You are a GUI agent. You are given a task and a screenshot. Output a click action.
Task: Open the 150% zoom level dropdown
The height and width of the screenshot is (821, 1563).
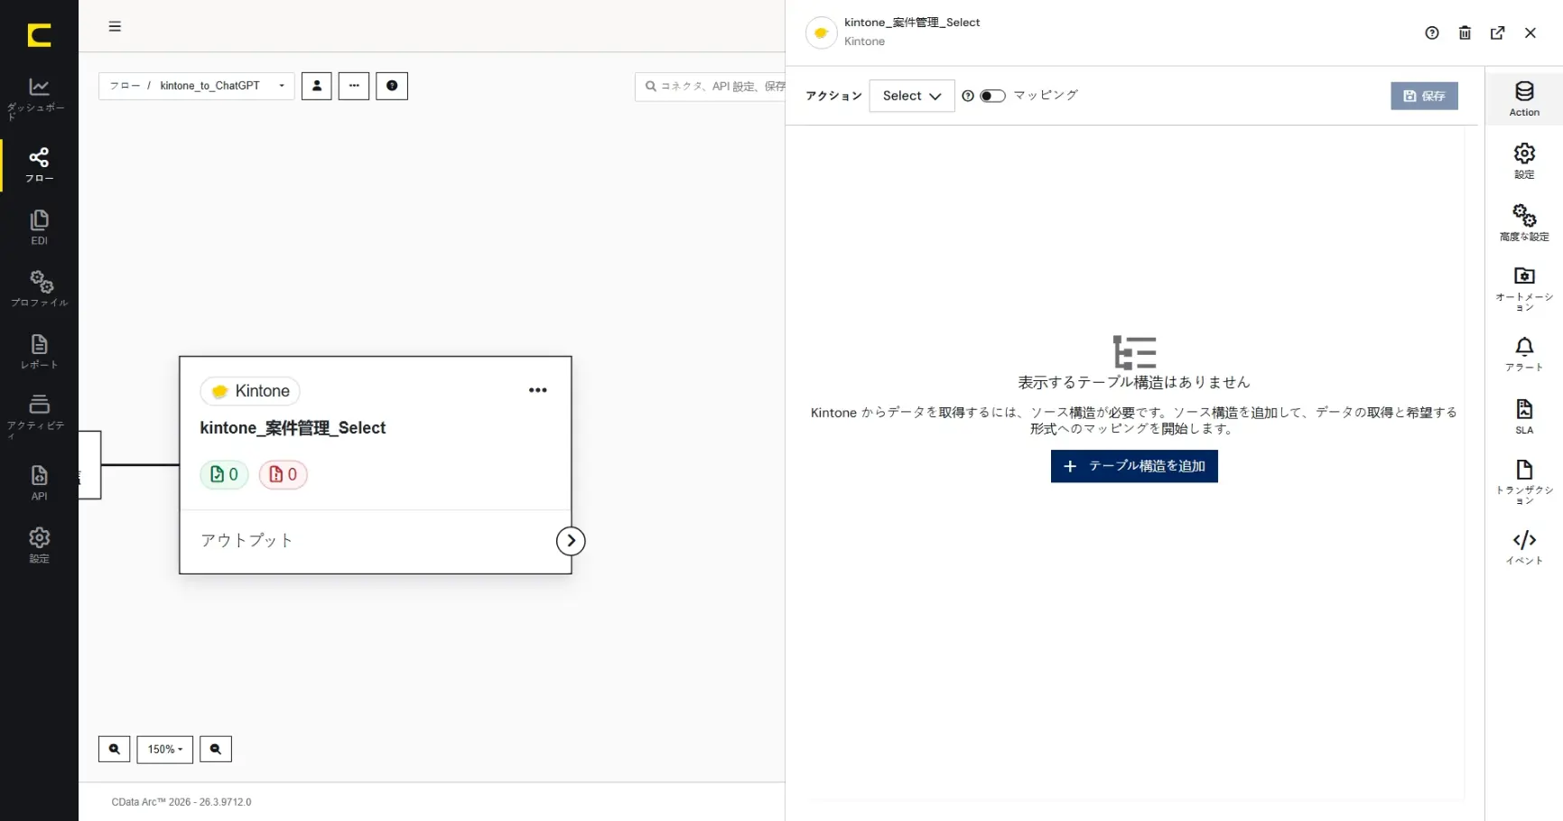[165, 749]
